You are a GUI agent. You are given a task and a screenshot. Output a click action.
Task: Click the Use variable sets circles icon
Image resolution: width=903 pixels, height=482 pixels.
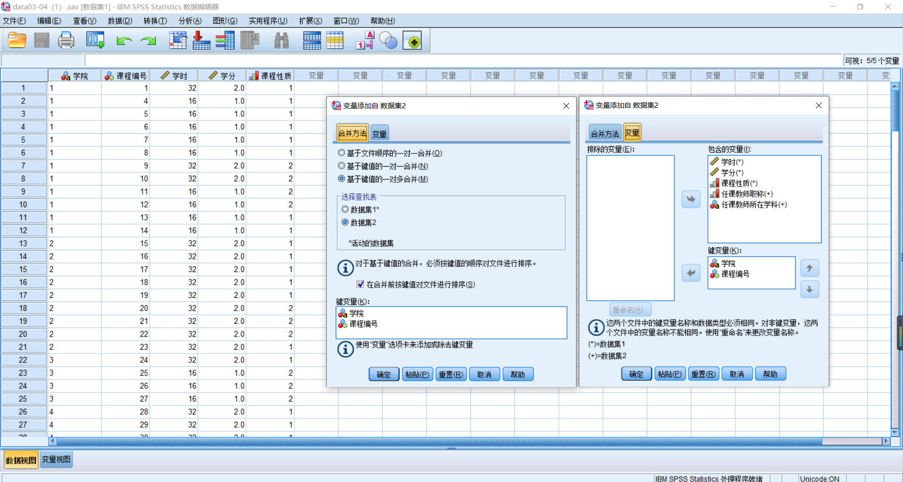click(x=388, y=40)
